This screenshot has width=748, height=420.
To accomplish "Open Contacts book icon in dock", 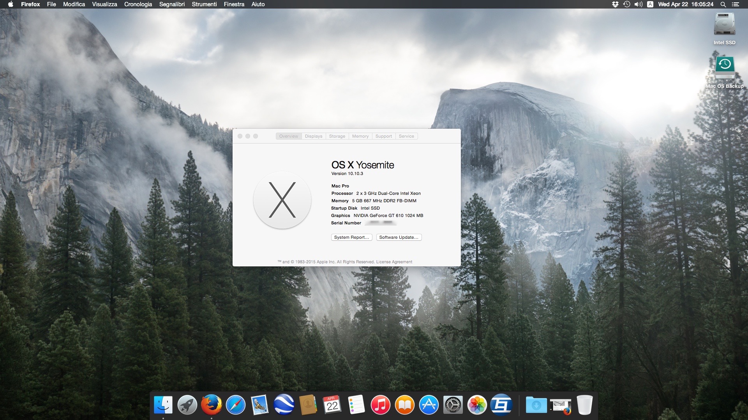I will [x=308, y=405].
